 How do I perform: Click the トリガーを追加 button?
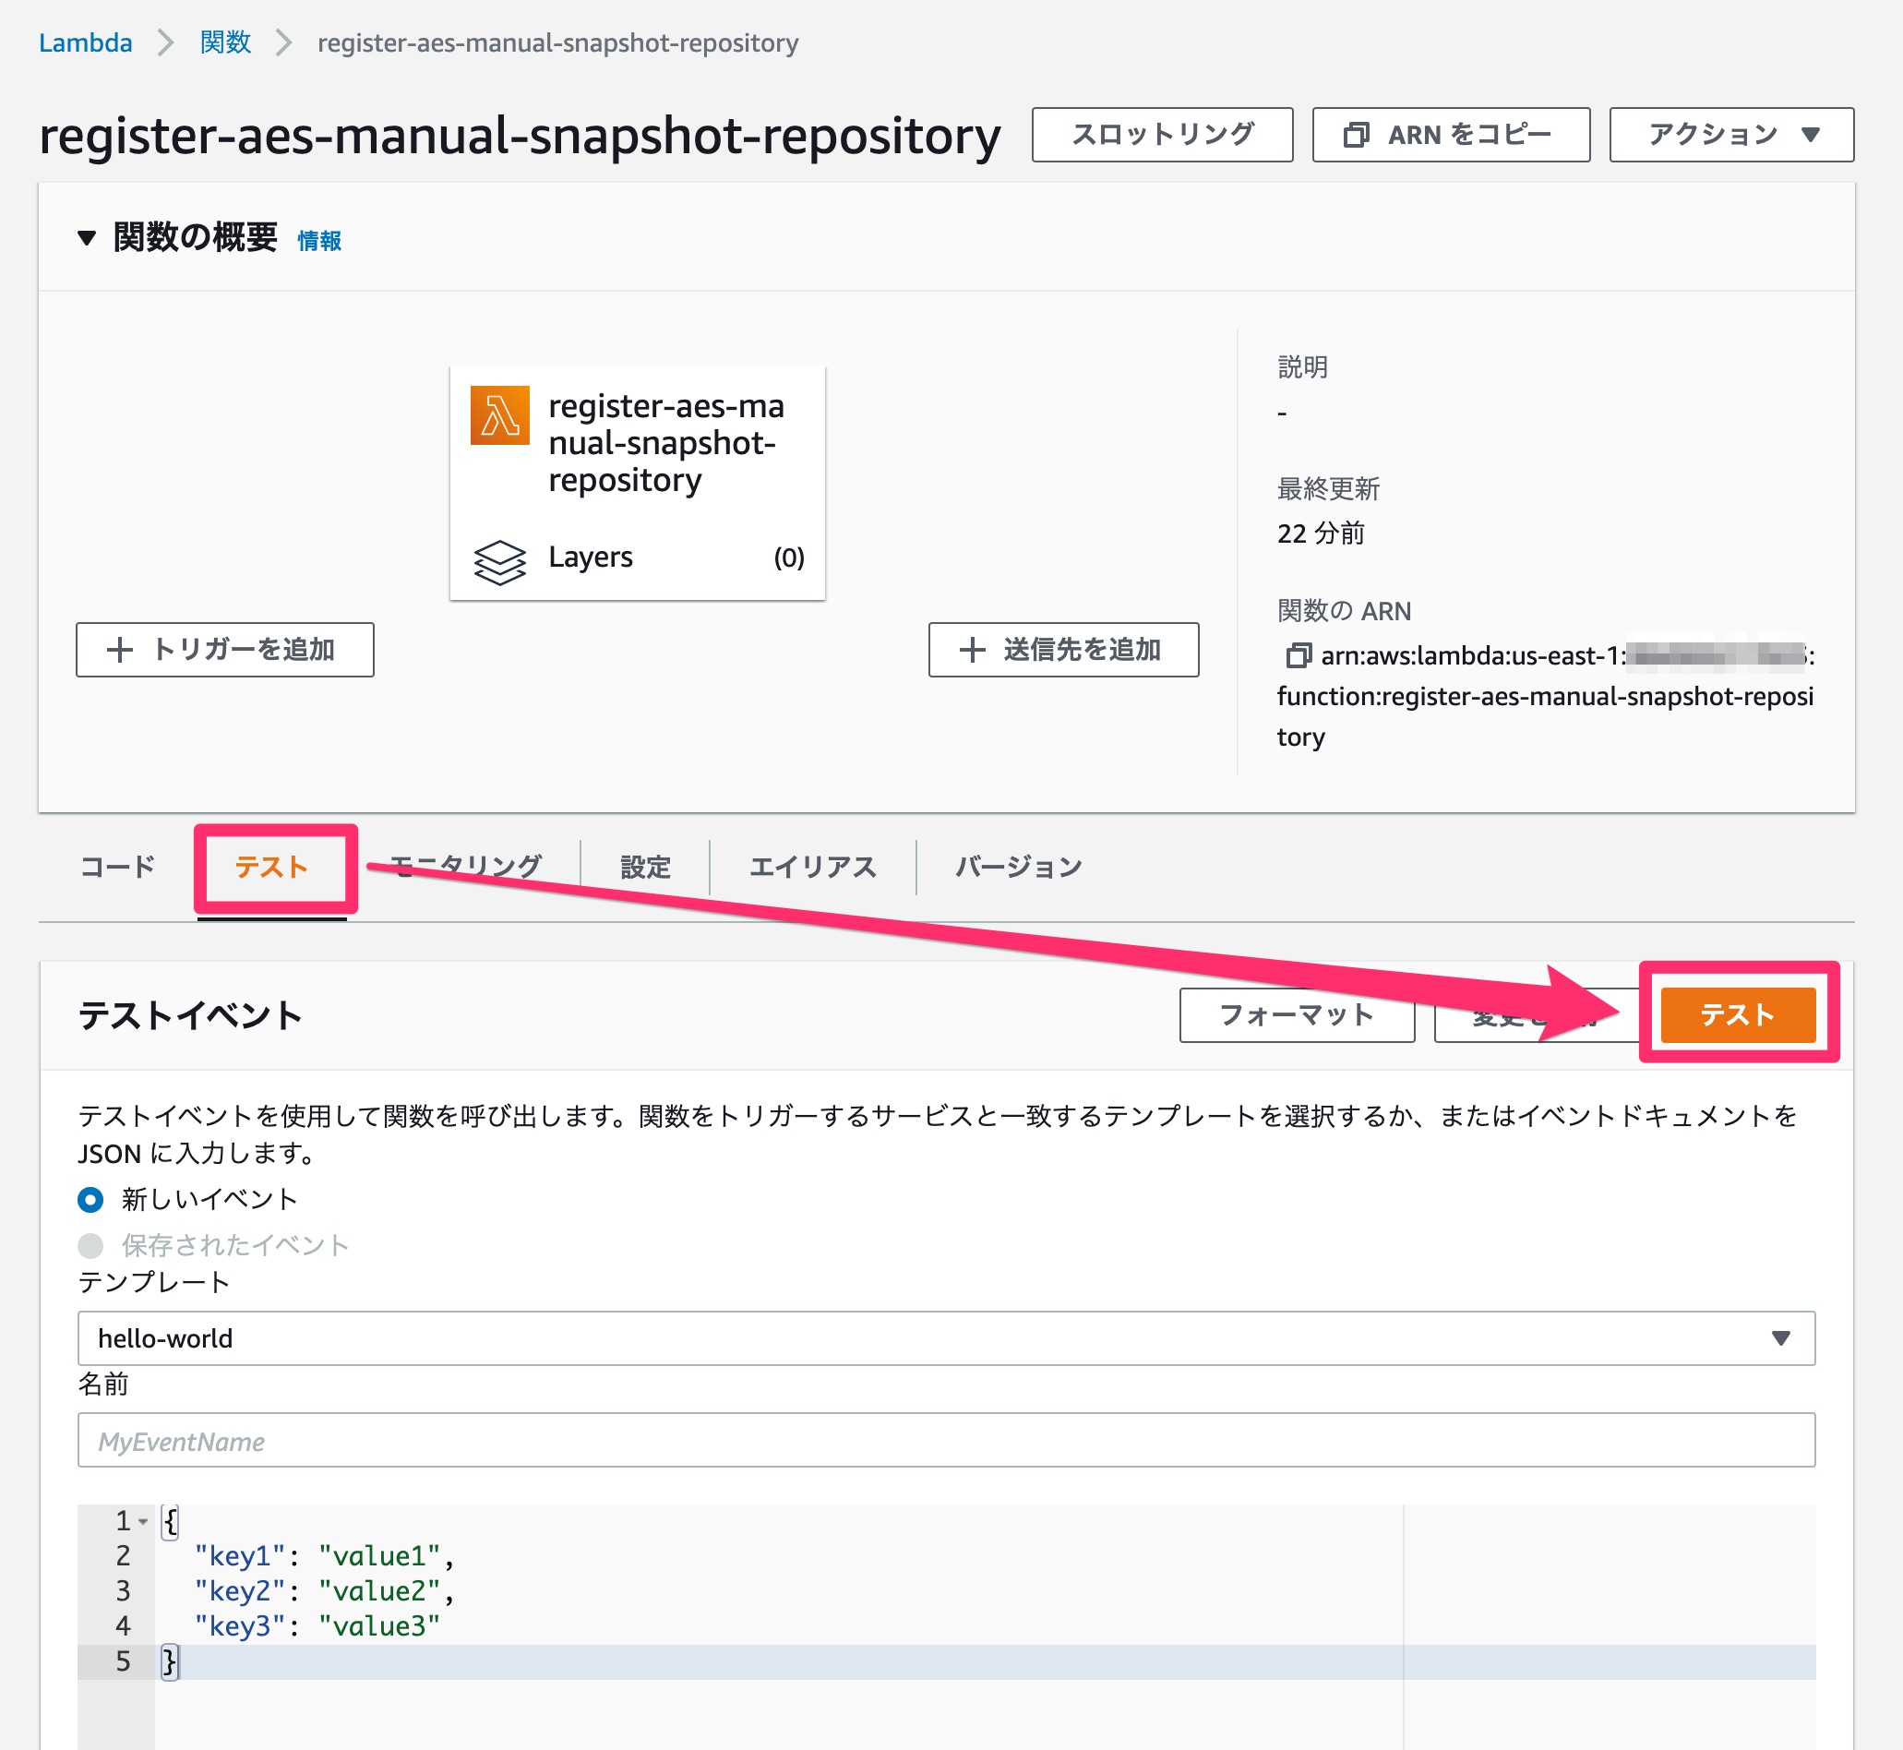(x=224, y=650)
